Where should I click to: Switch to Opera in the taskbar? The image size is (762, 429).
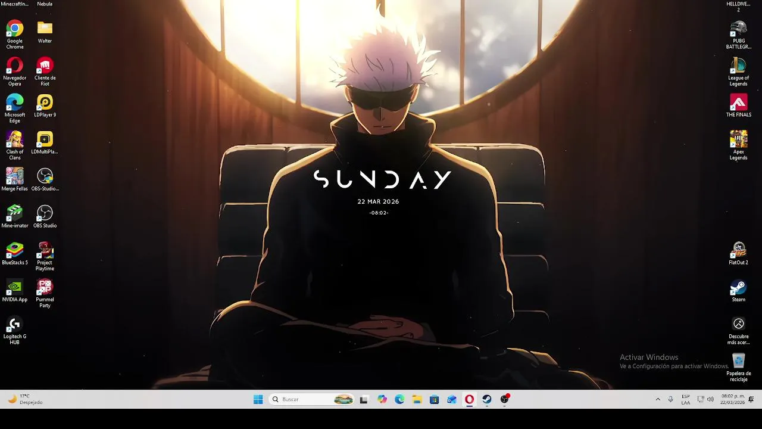pyautogui.click(x=470, y=399)
